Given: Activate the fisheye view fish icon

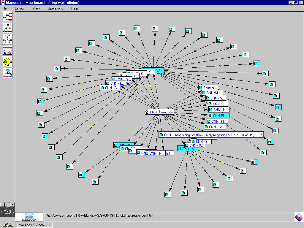Looking at the screenshot, I should tap(7, 62).
